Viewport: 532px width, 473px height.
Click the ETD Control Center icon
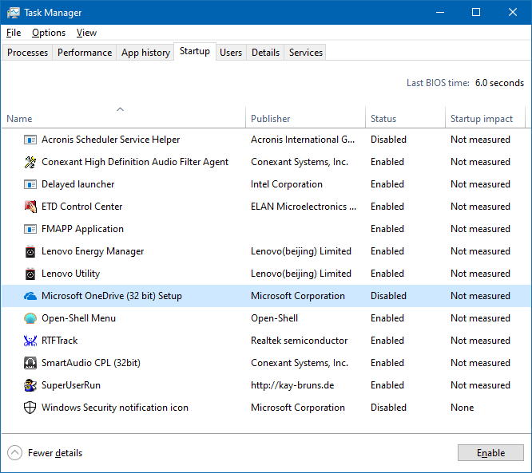click(30, 207)
